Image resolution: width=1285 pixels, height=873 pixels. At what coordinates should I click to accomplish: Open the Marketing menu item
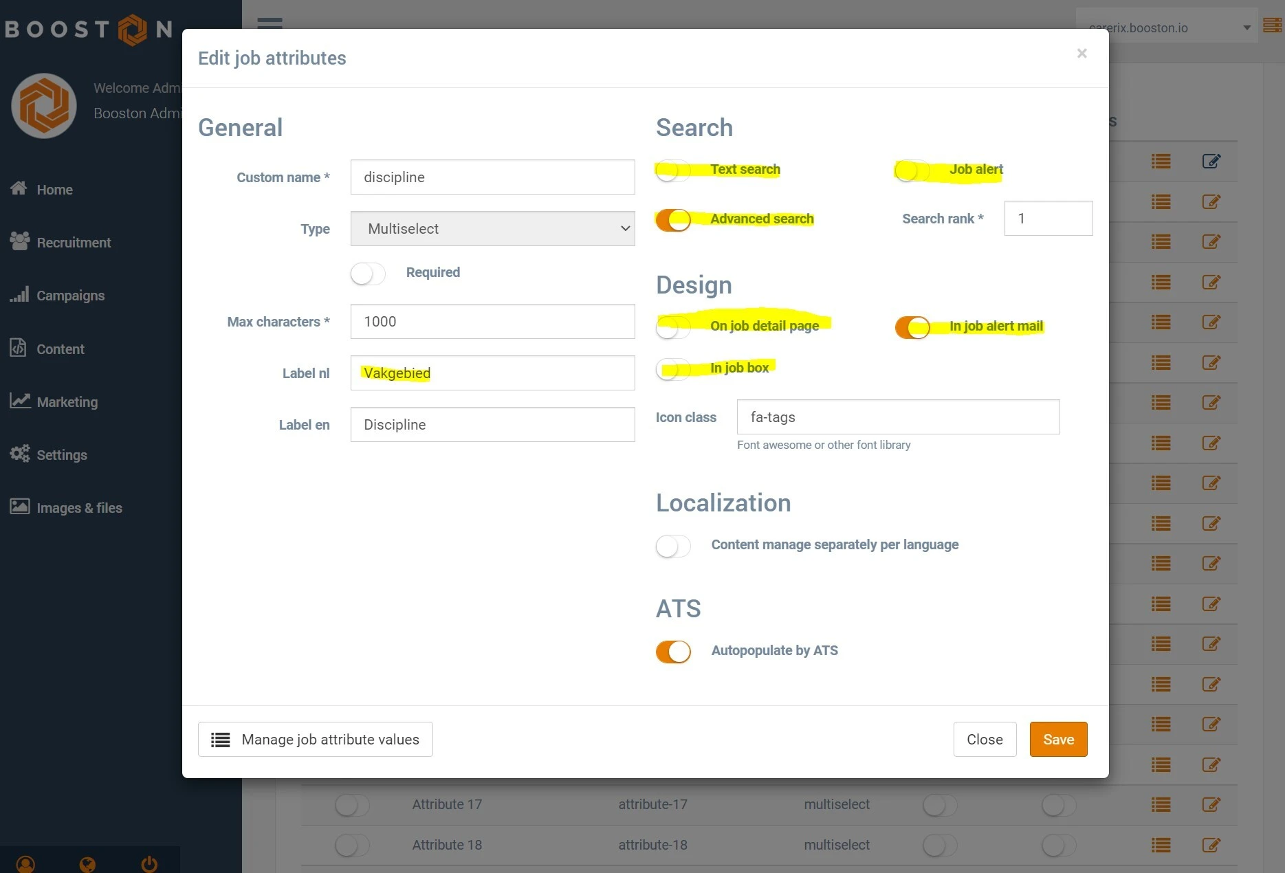click(67, 402)
